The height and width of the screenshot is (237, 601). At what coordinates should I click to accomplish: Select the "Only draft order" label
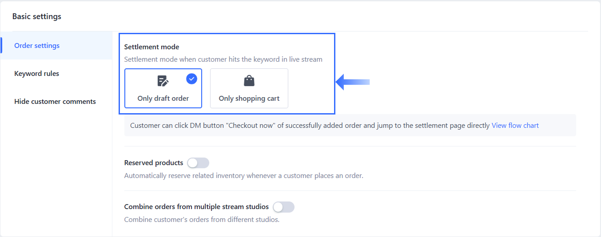click(163, 99)
